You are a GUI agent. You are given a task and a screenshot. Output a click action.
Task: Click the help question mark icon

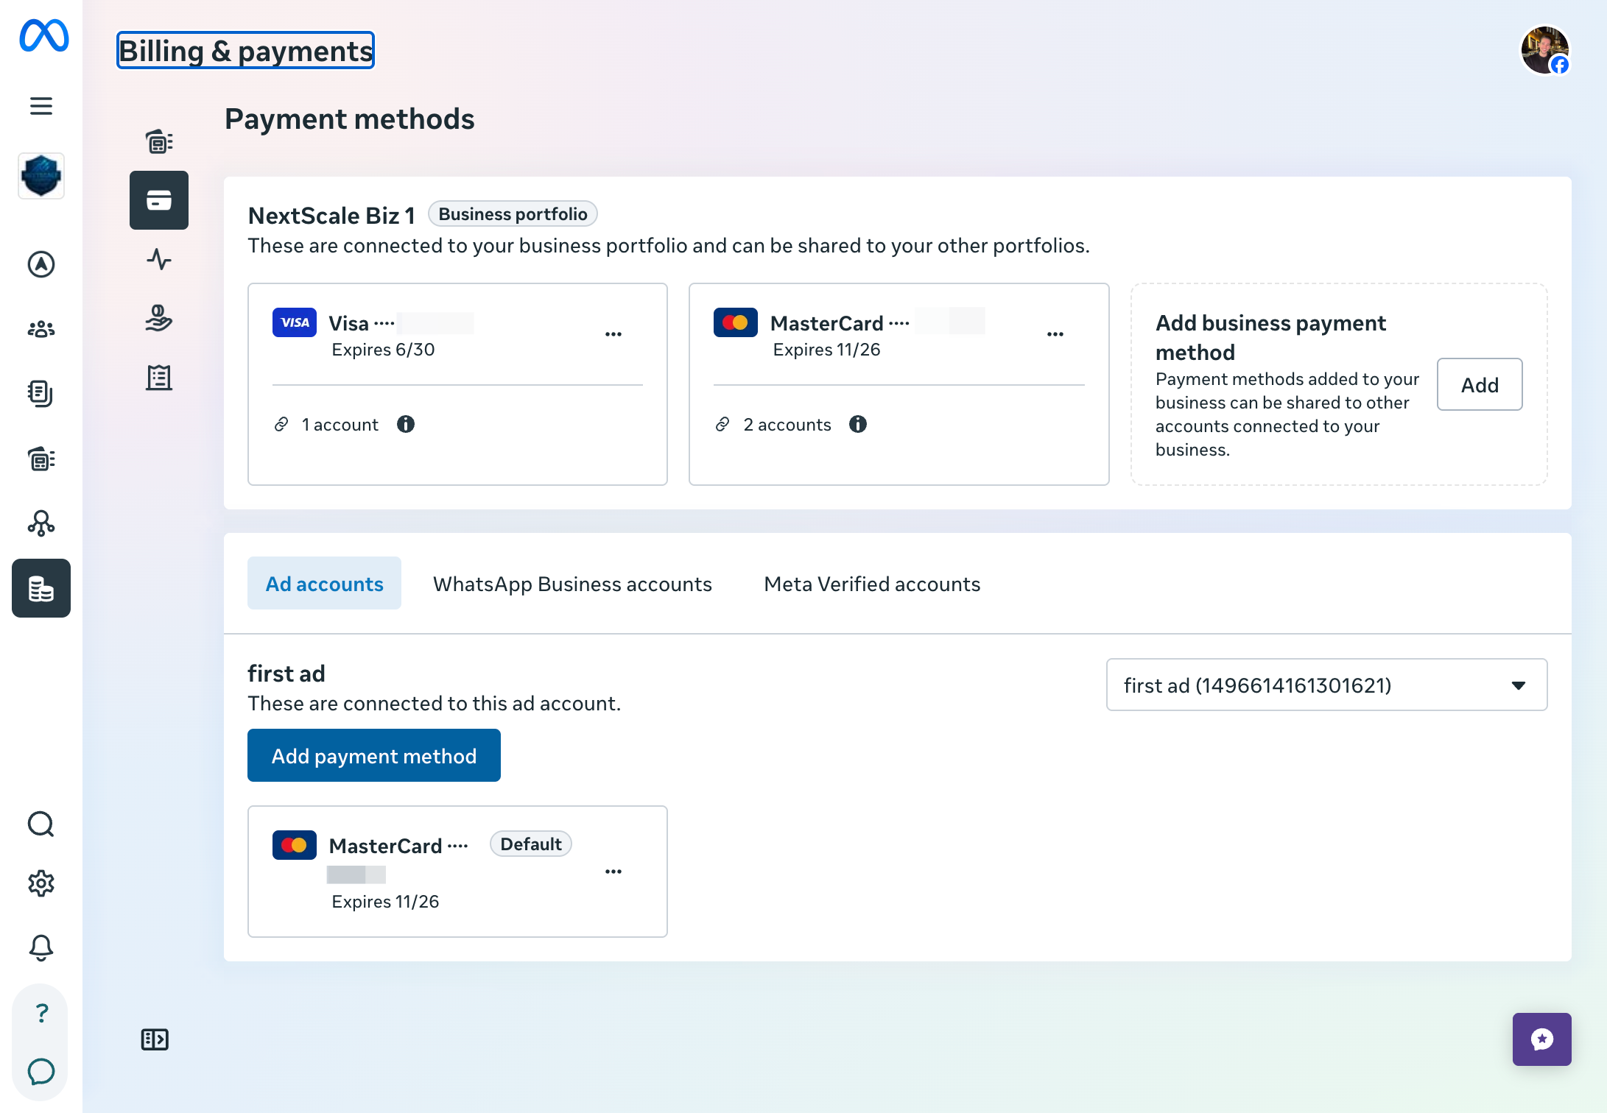(x=41, y=1013)
